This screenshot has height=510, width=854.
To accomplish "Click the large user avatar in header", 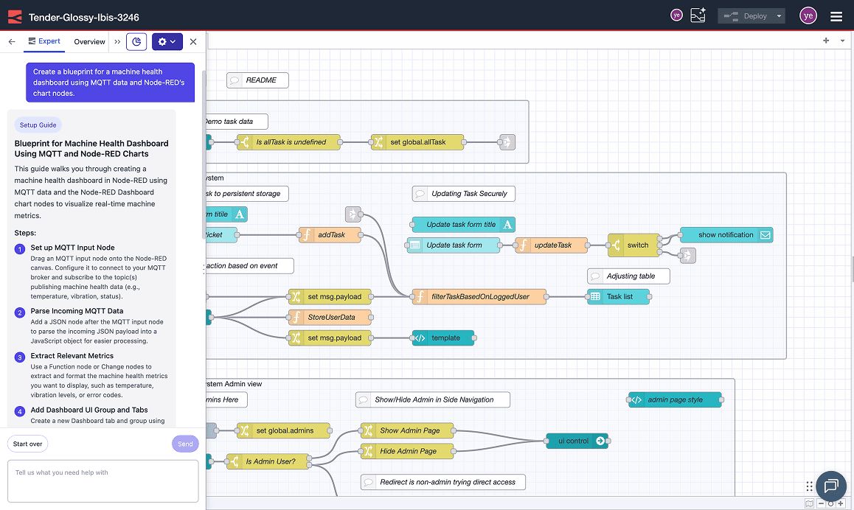I will 808,15.
